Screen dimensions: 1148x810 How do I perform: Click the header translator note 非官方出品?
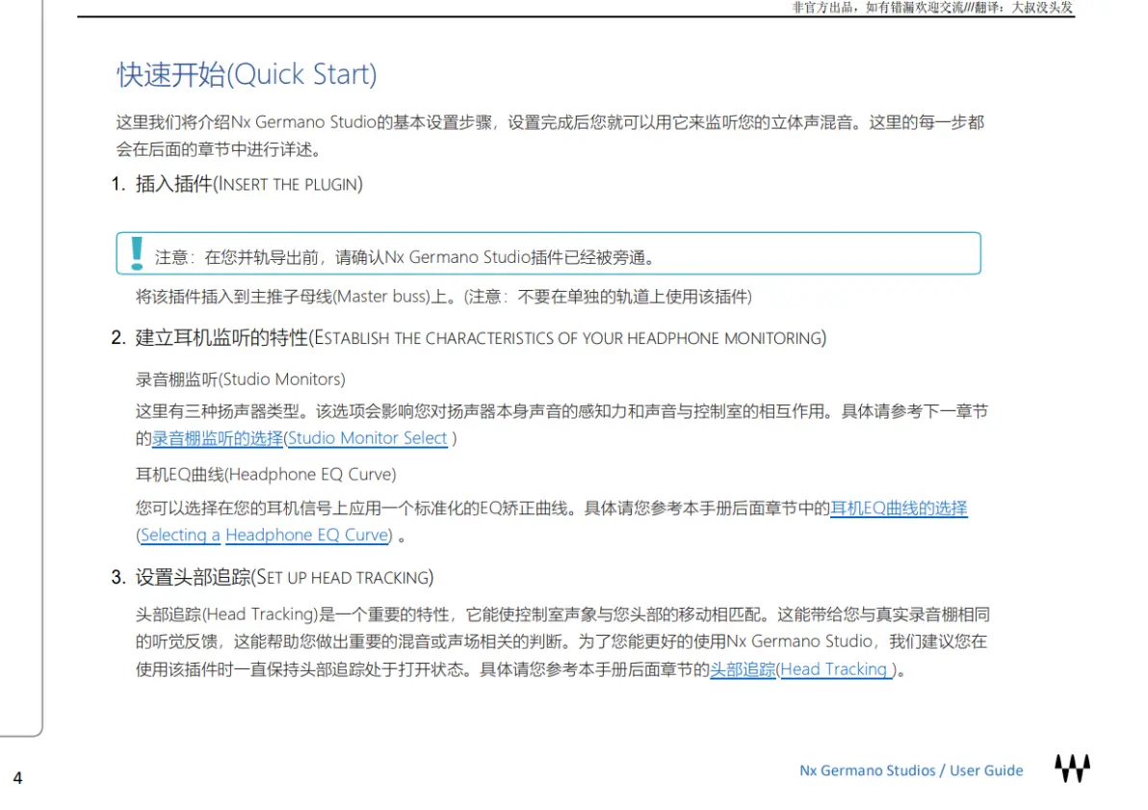(932, 8)
